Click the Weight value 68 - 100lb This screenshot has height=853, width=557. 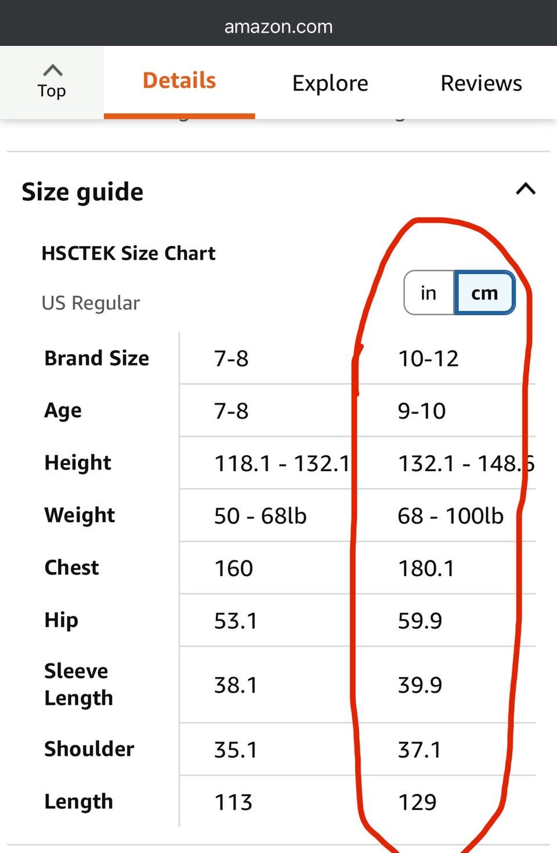coord(450,516)
